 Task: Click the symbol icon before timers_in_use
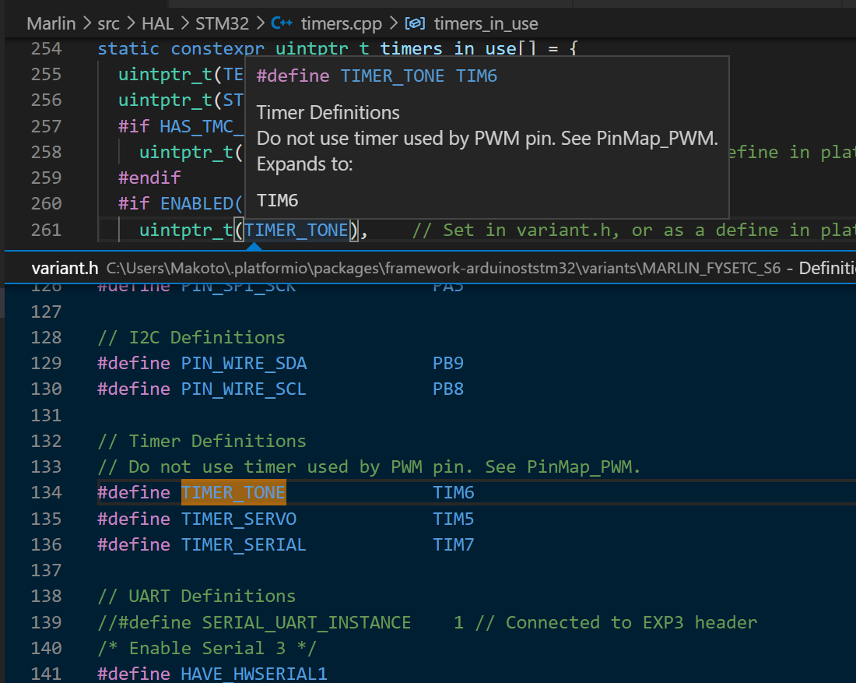415,23
